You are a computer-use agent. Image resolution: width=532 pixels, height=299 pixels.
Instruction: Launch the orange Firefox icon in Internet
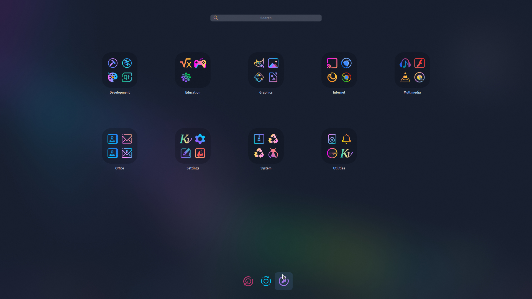coord(332,77)
